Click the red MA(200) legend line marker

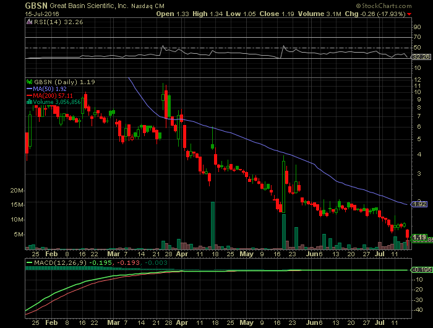click(29, 95)
